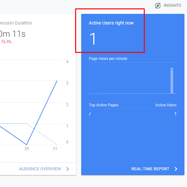Click the Top Active Pages header
Image resolution: width=187 pixels, height=187 pixels.
(103, 105)
